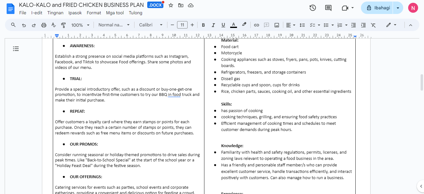Toggle underline formatting
Screen dimensions: 424x194
[223, 25]
